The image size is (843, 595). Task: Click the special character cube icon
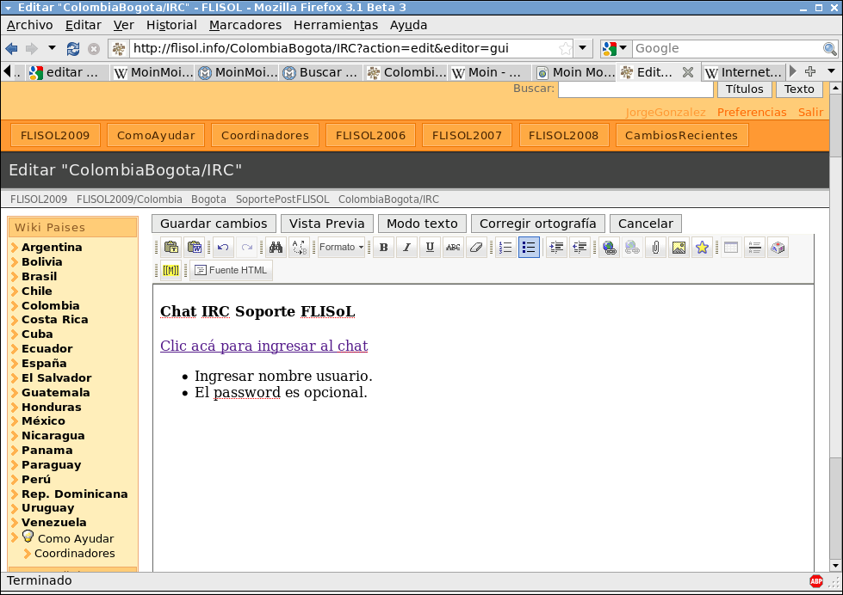pyautogui.click(x=778, y=248)
